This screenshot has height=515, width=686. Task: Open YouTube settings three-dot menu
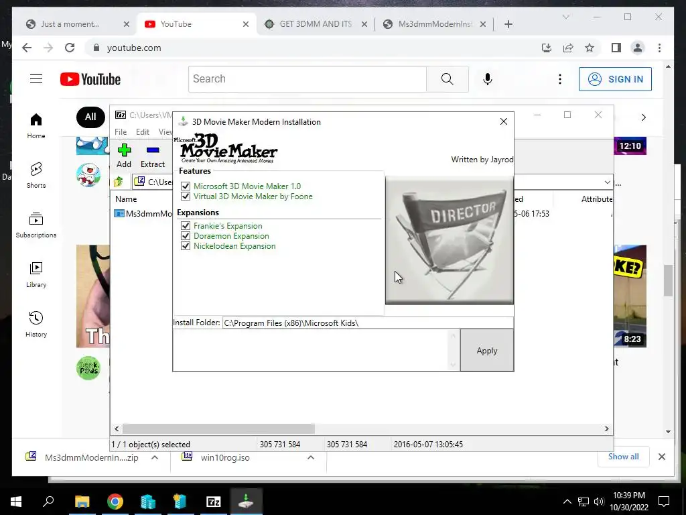coord(560,79)
